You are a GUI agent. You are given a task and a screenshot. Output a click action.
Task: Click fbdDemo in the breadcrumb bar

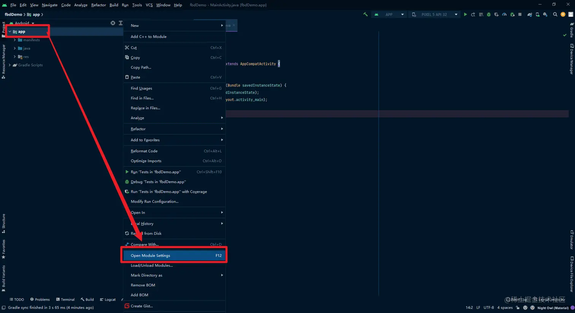[13, 14]
